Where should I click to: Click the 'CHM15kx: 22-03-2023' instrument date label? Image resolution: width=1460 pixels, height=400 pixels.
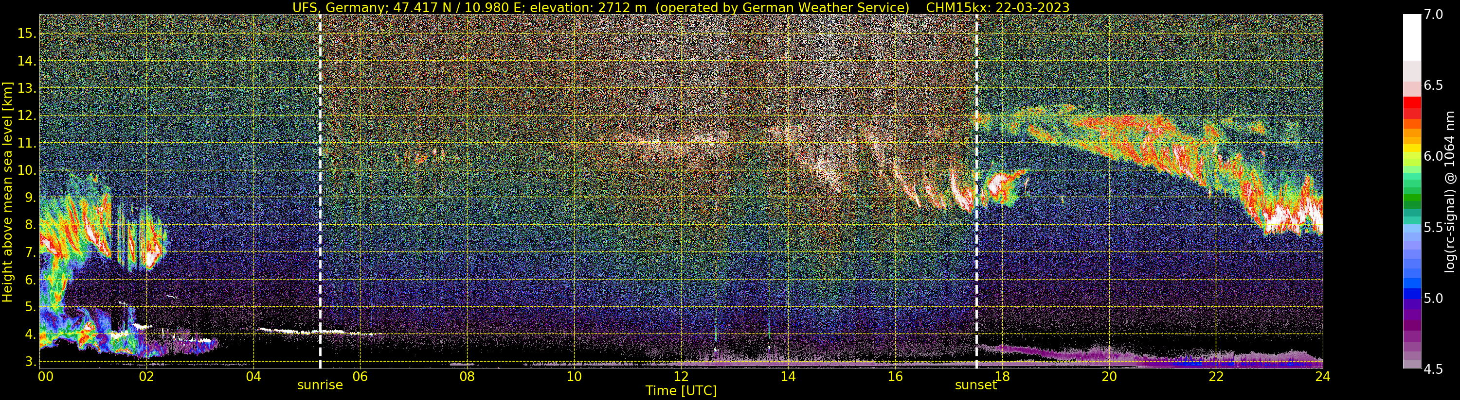(x=997, y=7)
